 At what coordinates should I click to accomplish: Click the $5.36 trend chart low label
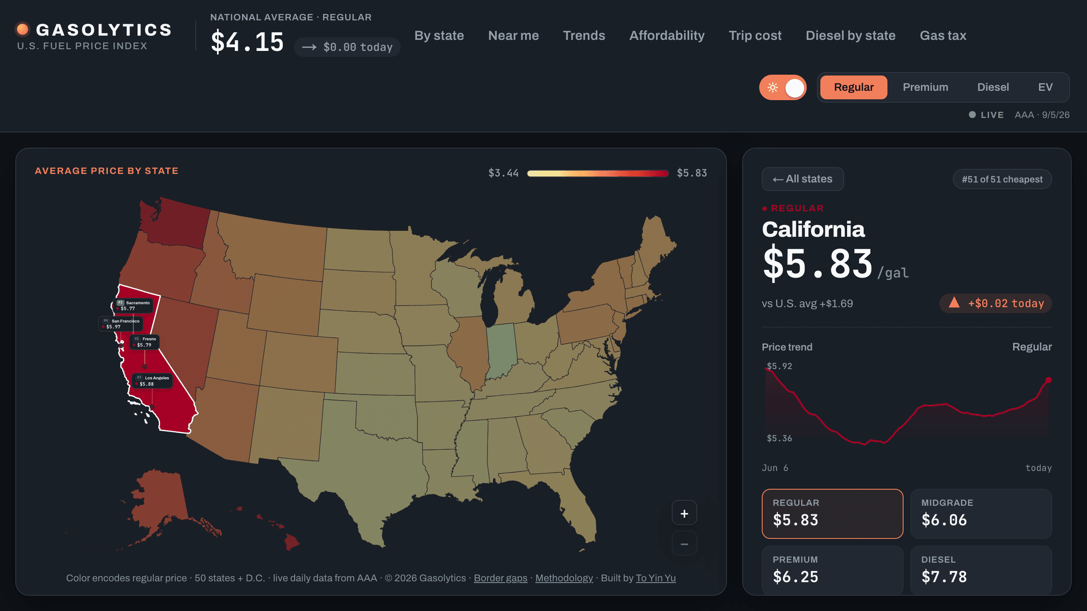(x=779, y=438)
